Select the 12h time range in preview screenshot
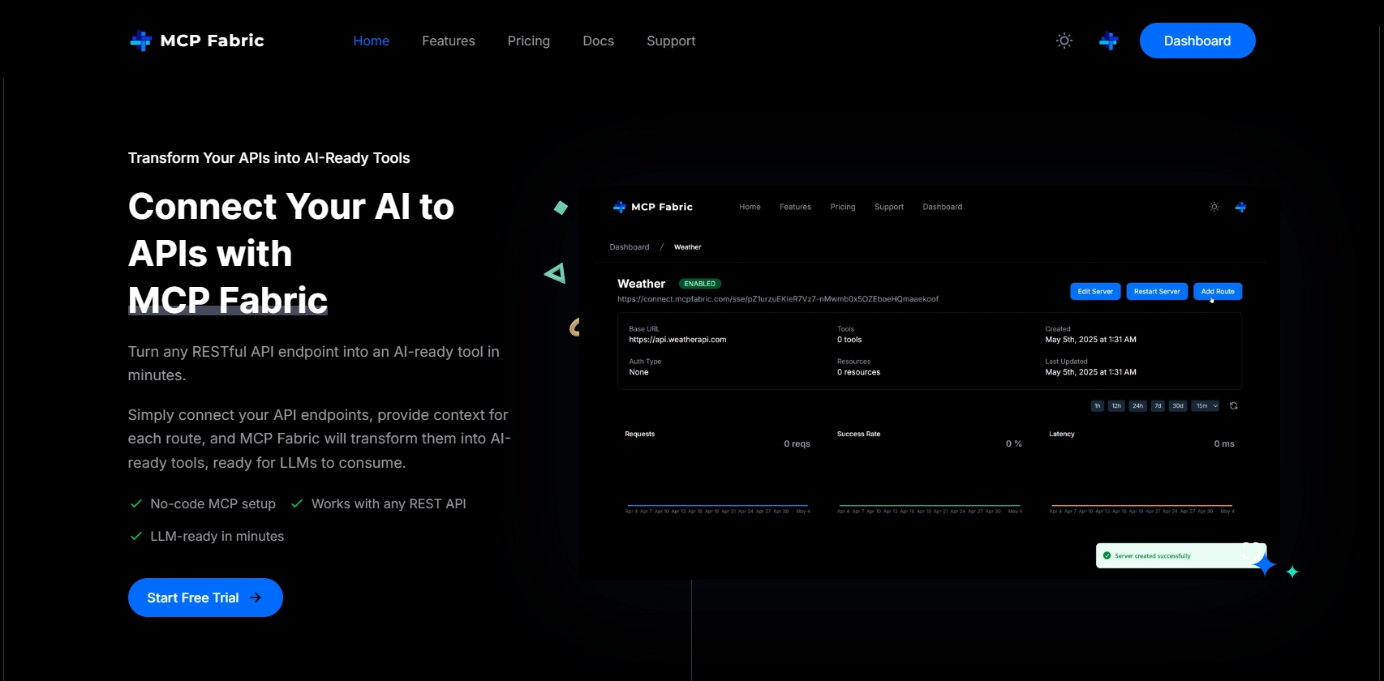The image size is (1384, 681). 1116,406
